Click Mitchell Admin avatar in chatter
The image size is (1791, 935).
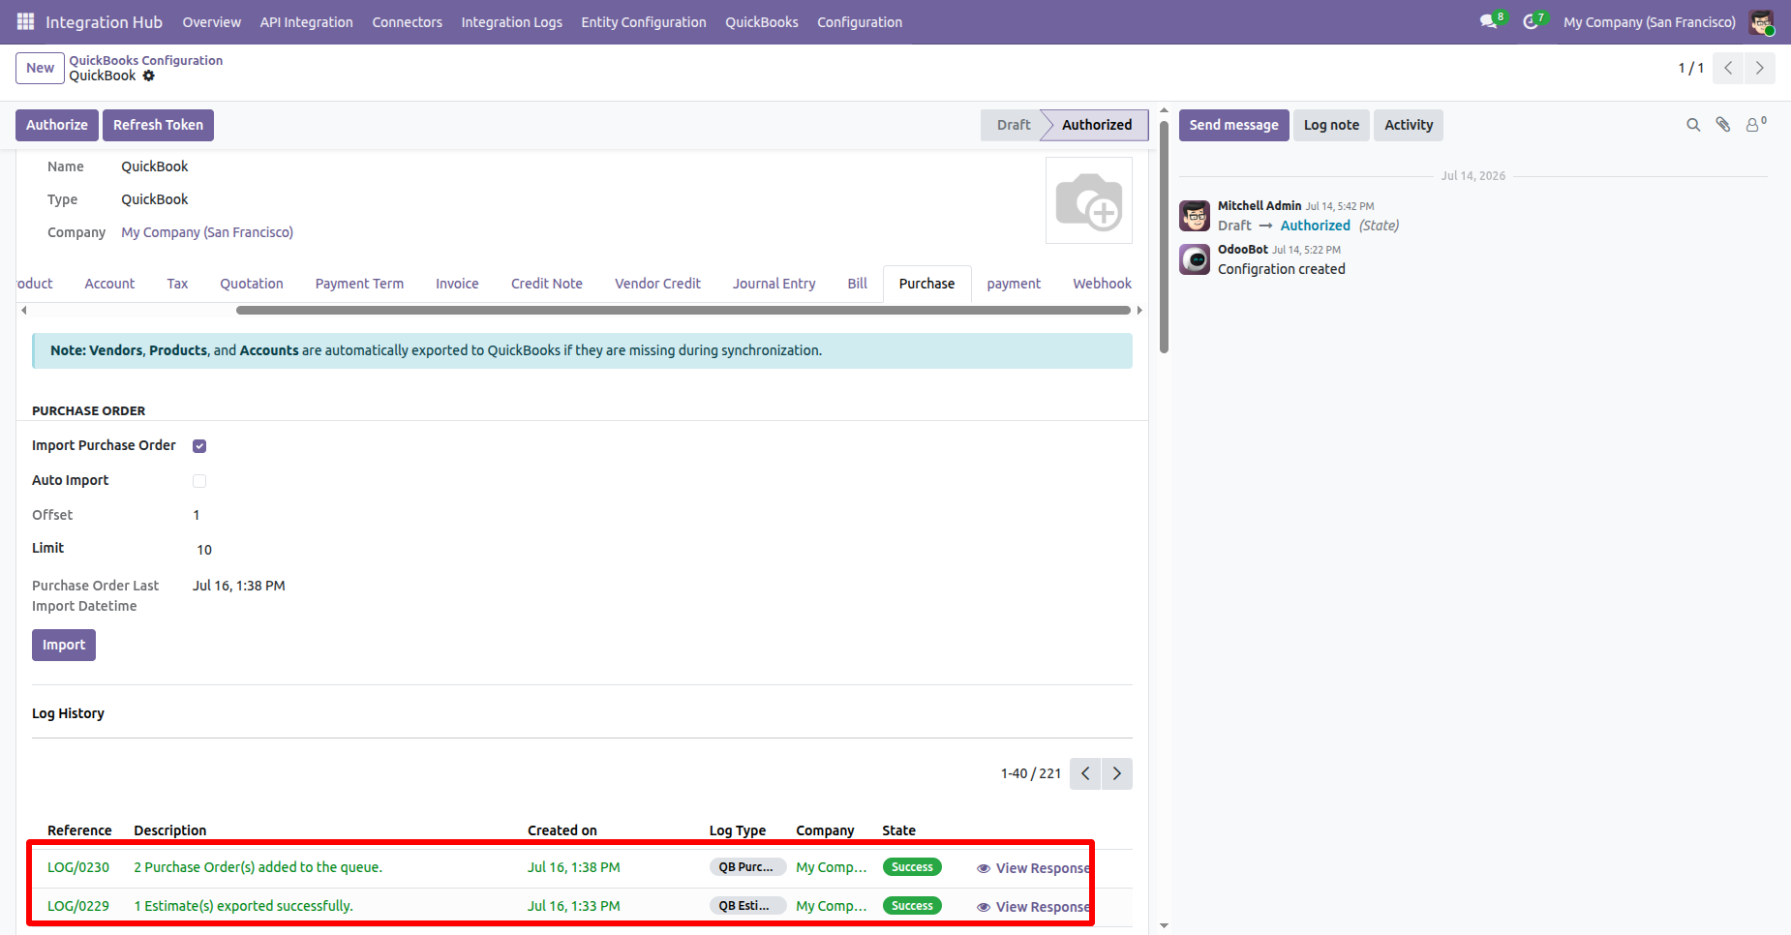1195,216
